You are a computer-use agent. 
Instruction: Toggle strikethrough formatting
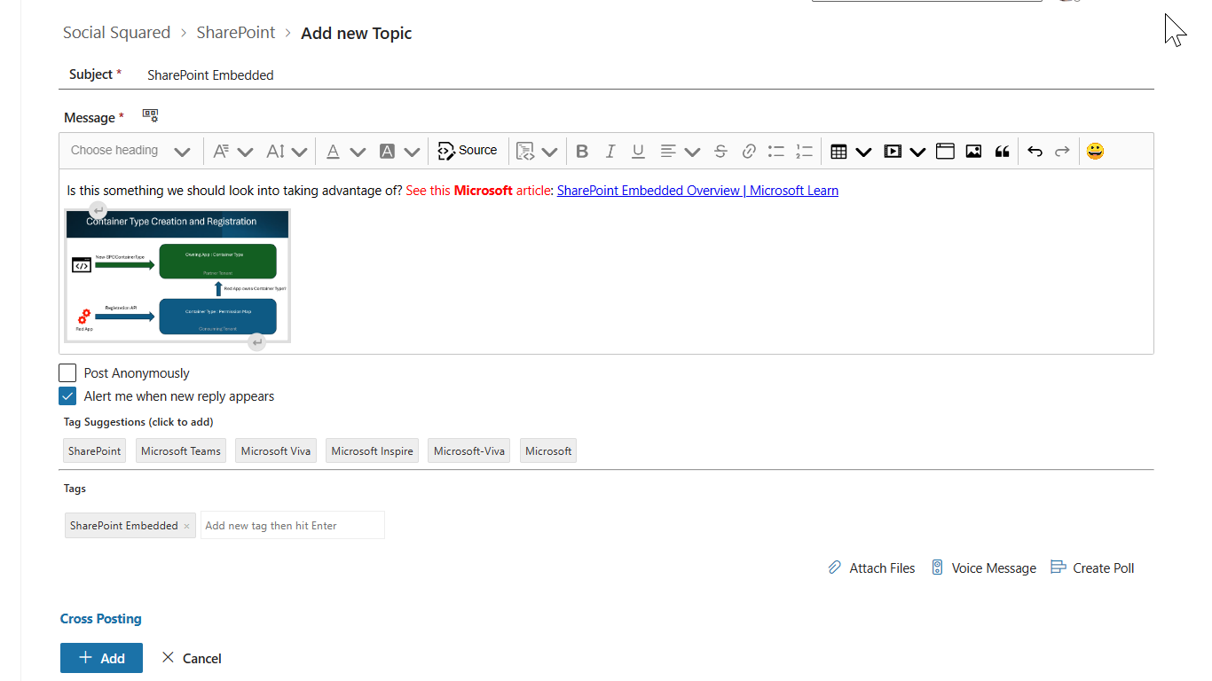click(720, 152)
